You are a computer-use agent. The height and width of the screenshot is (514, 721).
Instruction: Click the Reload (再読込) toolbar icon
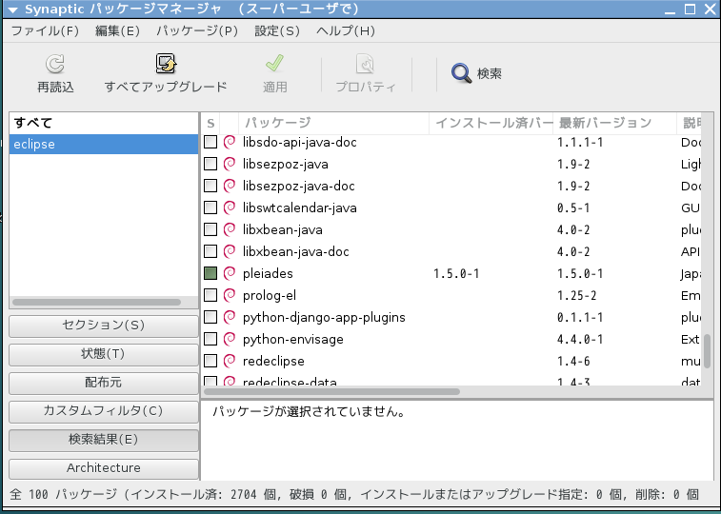tap(55, 64)
